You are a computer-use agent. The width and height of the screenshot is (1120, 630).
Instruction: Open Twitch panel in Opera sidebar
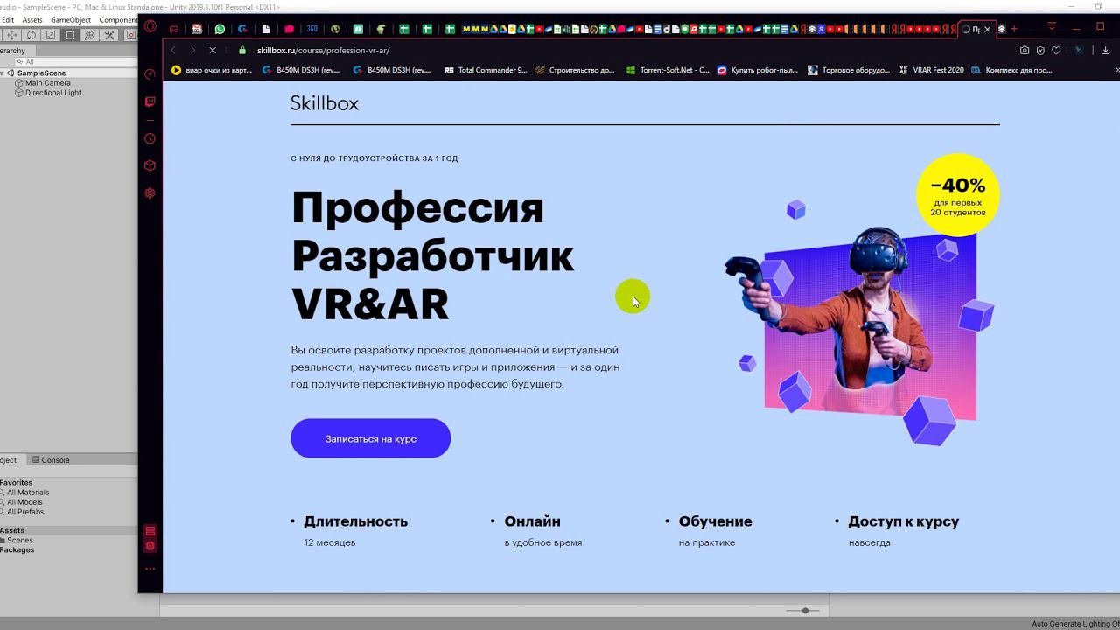(x=150, y=101)
